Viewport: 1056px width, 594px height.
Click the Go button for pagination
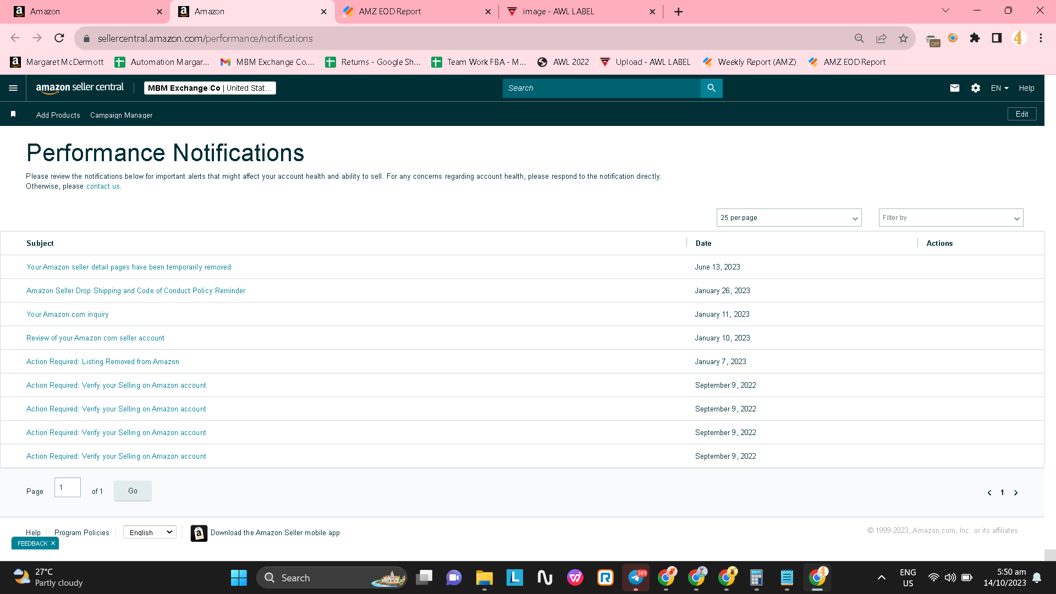point(133,491)
